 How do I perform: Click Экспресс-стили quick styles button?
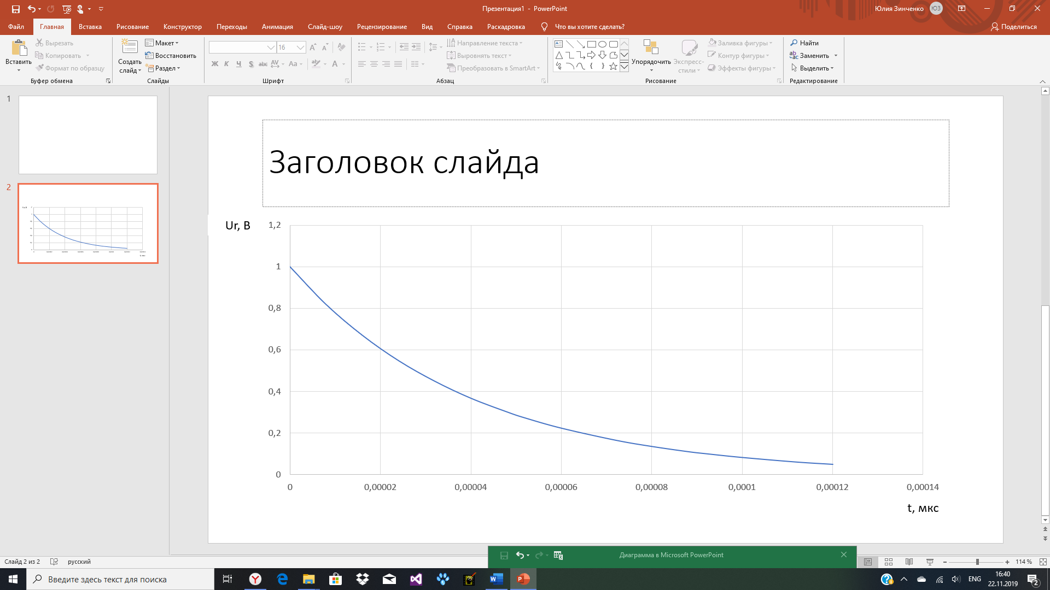tap(689, 56)
